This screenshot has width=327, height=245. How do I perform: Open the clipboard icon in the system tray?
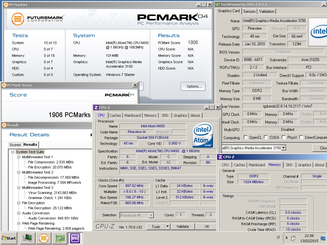(293, 238)
